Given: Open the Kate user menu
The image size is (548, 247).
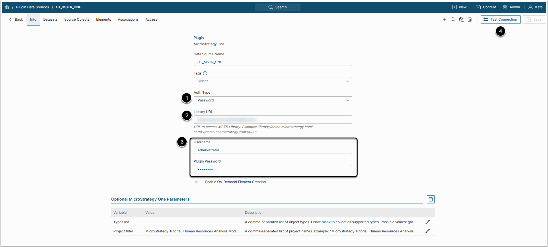Looking at the screenshot, I should pyautogui.click(x=535, y=7).
